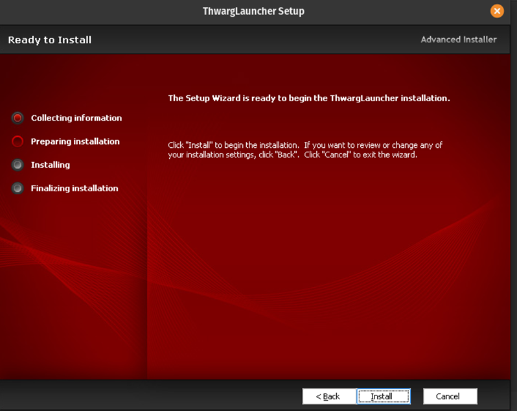Select the Finalizing installation step label

pyautogui.click(x=75, y=188)
